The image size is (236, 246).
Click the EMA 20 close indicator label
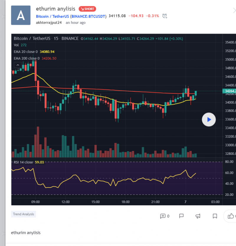(x=26, y=52)
